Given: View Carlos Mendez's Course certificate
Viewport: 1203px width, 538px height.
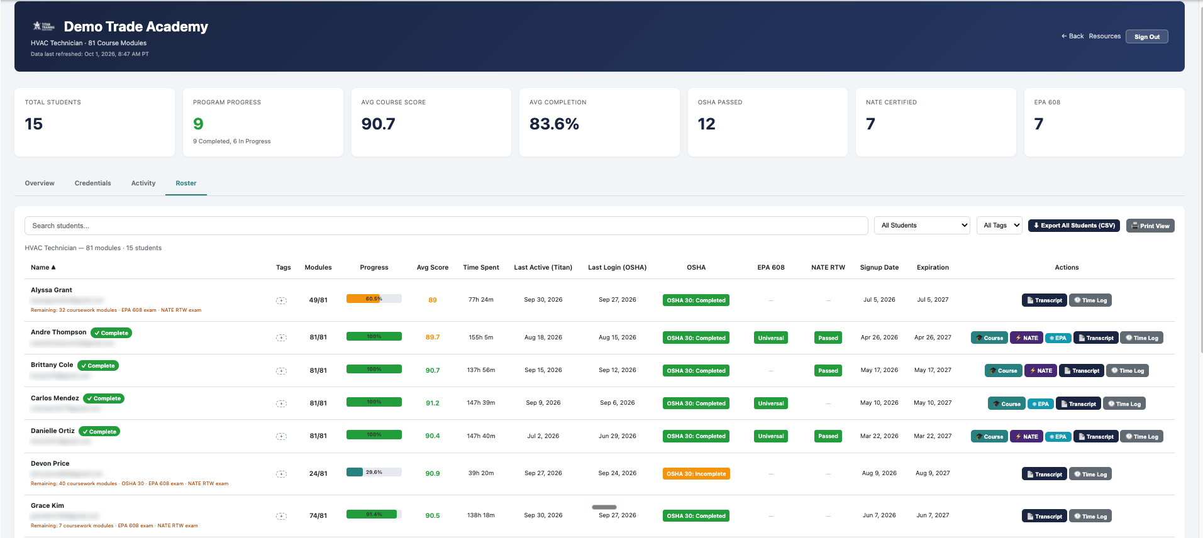Looking at the screenshot, I should [x=1007, y=403].
